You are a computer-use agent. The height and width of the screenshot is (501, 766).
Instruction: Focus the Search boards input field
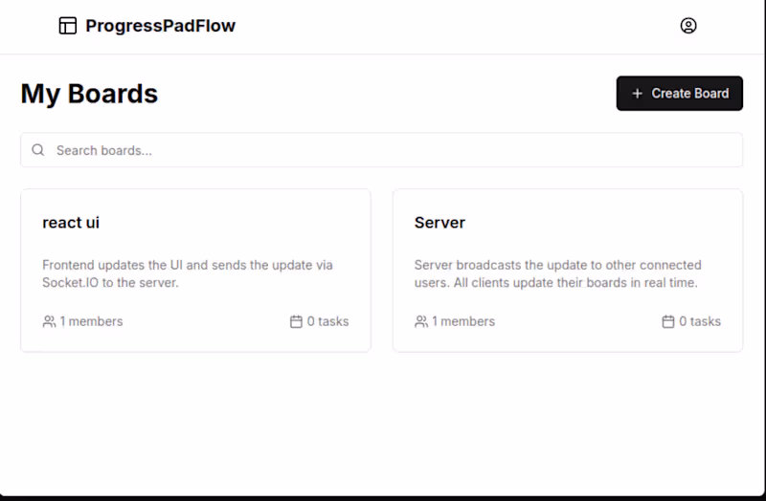tap(383, 150)
